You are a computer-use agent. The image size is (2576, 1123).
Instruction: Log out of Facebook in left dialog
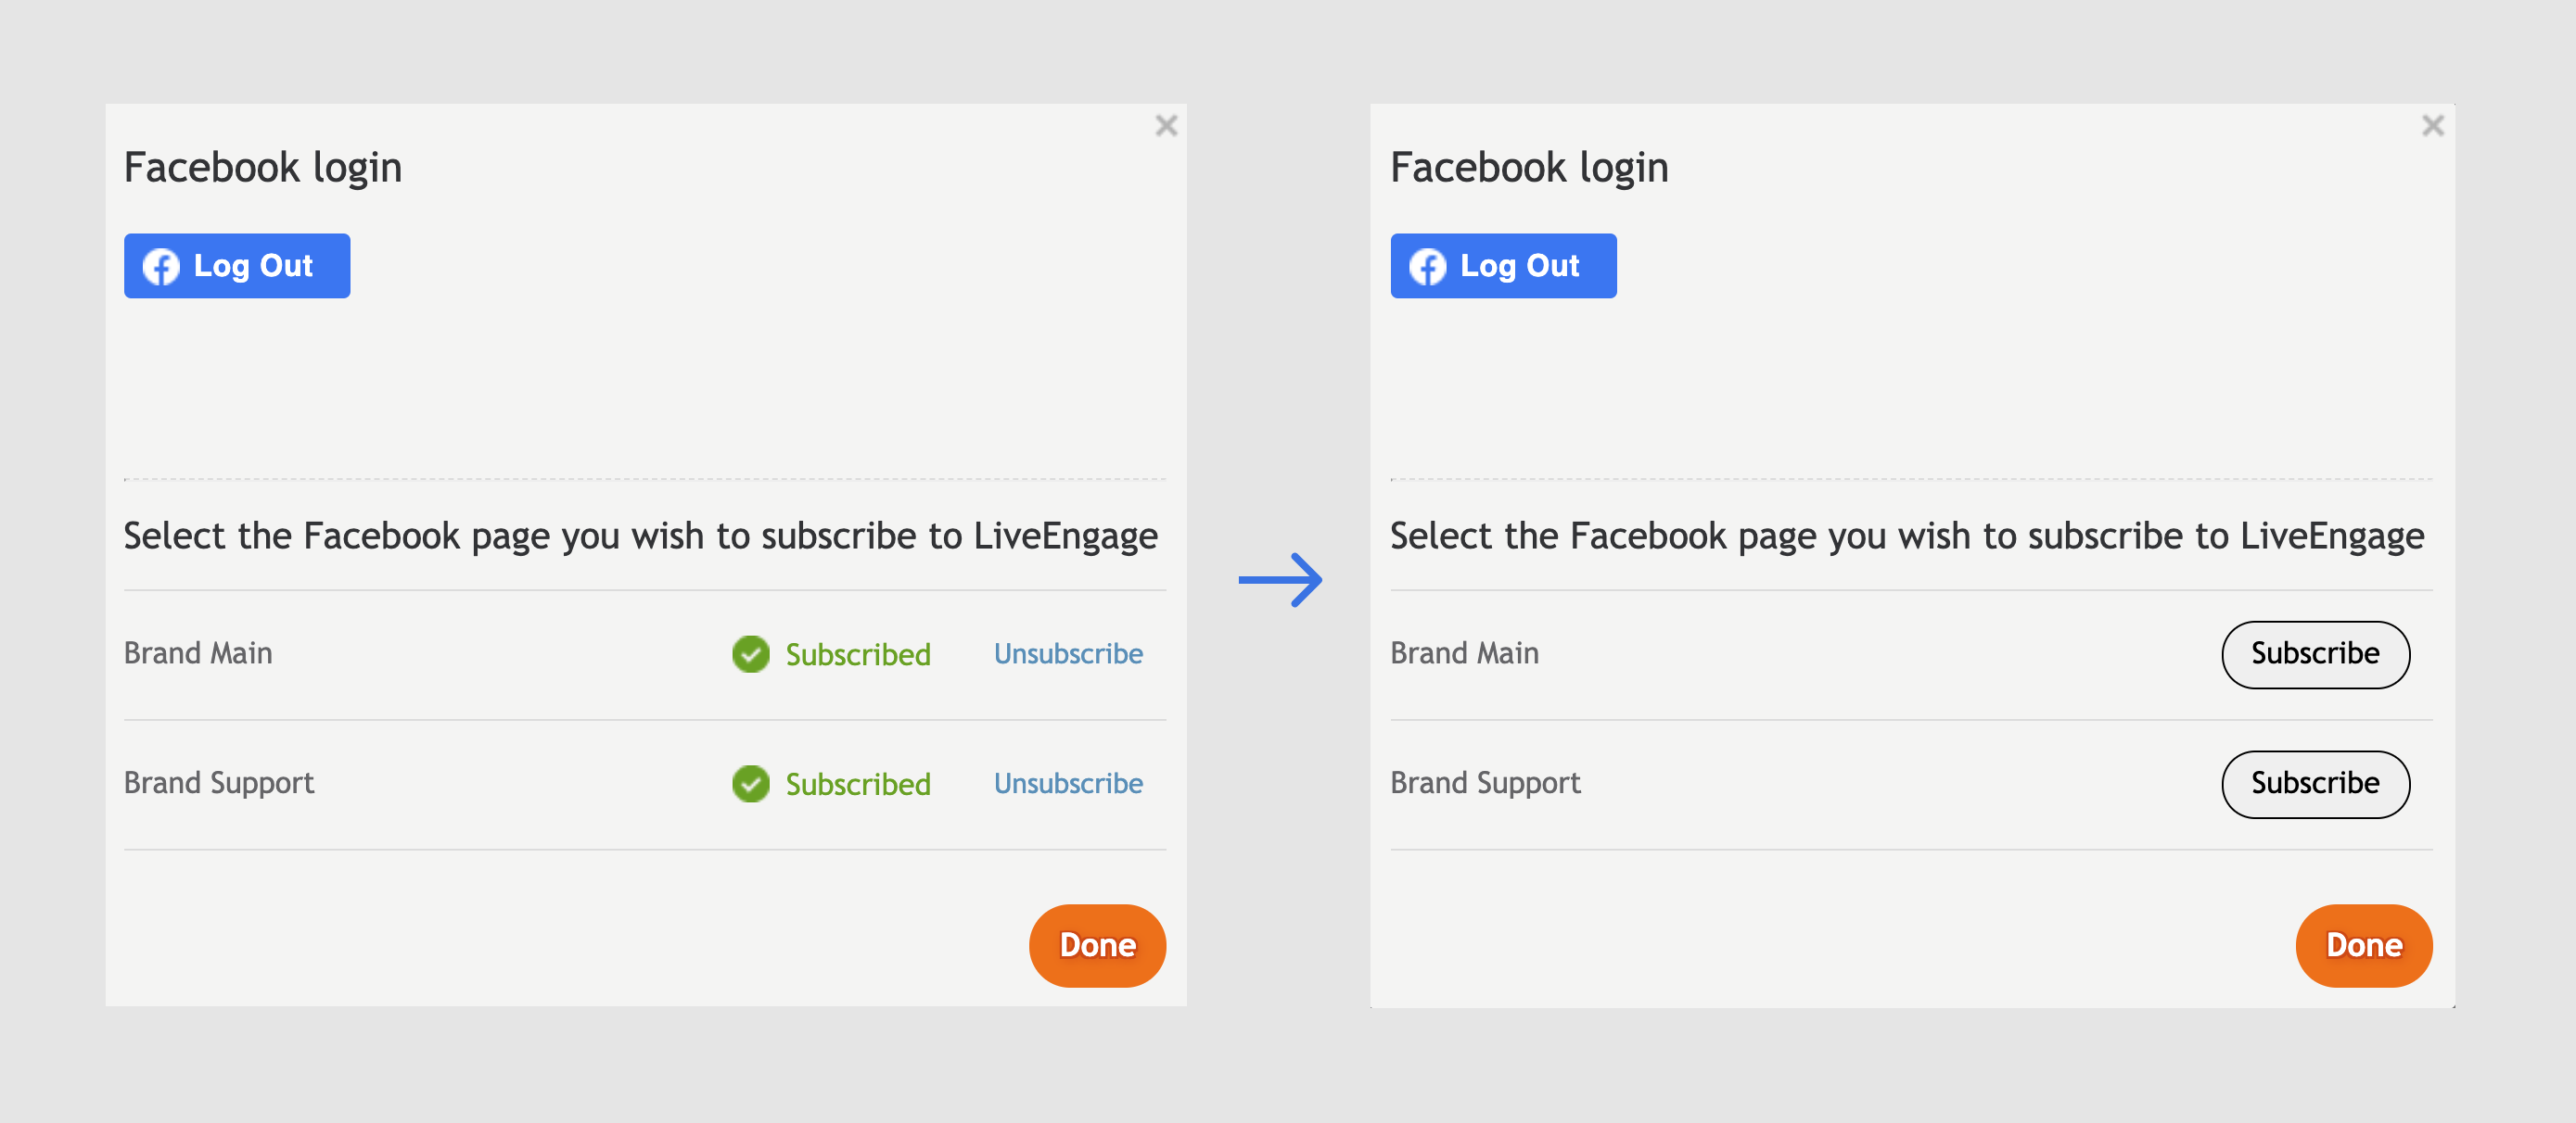coord(237,266)
